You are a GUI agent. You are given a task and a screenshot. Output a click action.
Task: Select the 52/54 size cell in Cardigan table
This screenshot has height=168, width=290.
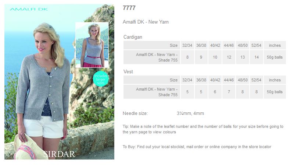coord(256,45)
